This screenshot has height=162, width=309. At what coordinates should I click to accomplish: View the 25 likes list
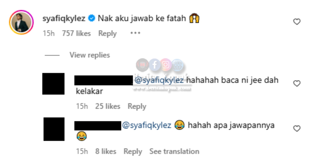[x=108, y=106]
